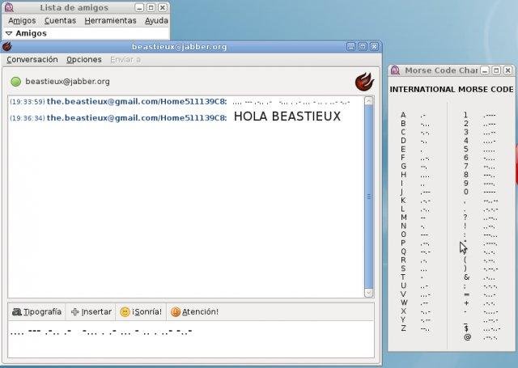
Task: Click the flame buddy icon in conversation header
Action: [364, 82]
